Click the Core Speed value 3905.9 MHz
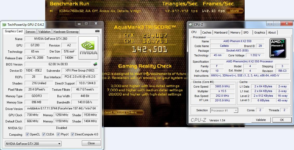The image size is (294, 150). [222, 86]
